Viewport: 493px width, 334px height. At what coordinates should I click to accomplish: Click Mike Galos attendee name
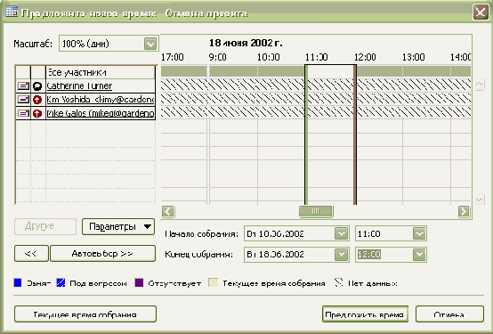point(101,113)
